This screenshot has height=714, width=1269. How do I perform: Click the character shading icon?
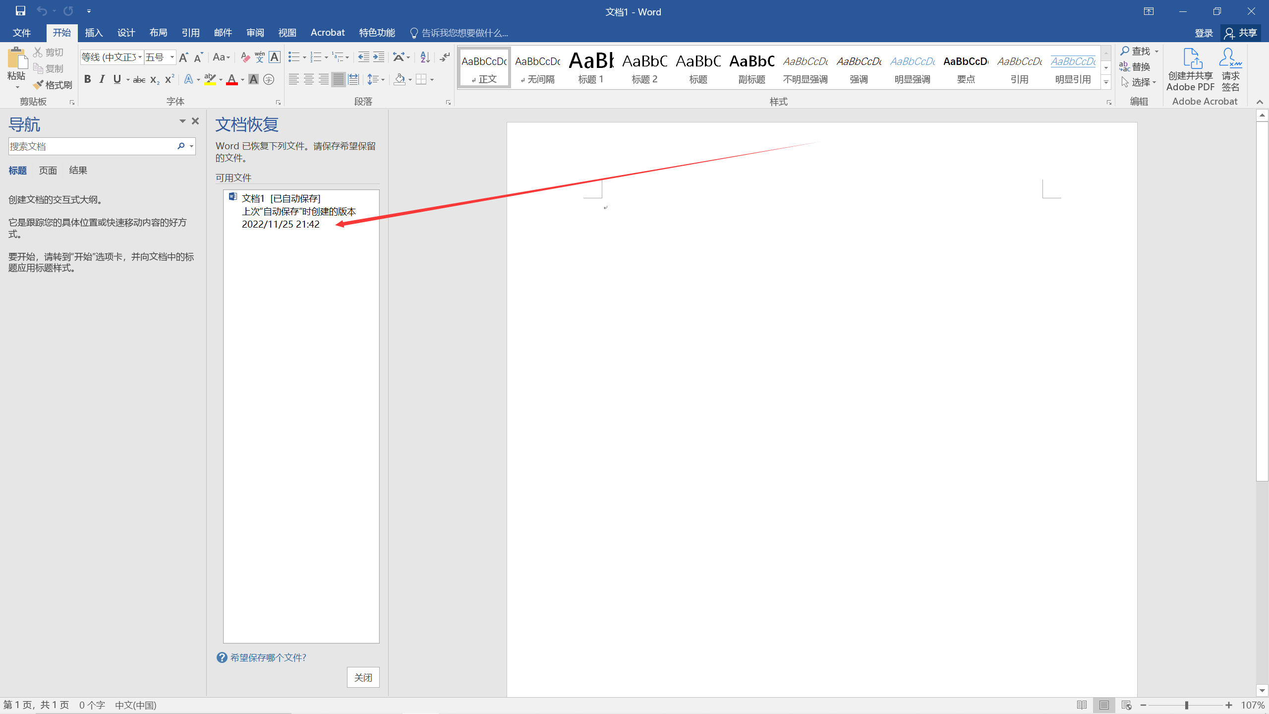click(253, 79)
